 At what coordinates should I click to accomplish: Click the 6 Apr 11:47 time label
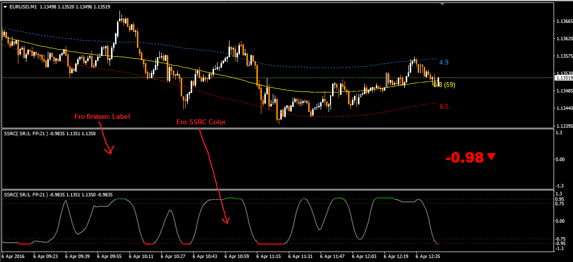point(332,257)
